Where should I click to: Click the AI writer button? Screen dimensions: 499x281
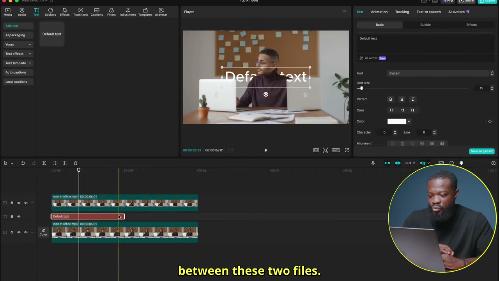click(372, 58)
